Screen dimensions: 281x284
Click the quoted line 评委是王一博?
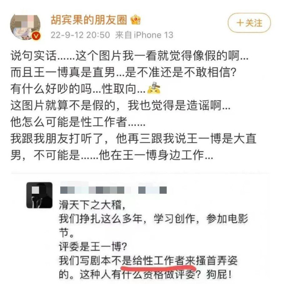[x=93, y=247]
